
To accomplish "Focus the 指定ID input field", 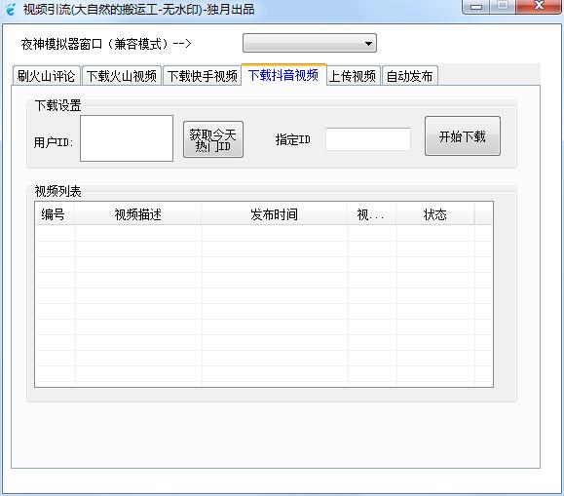I will pos(368,139).
